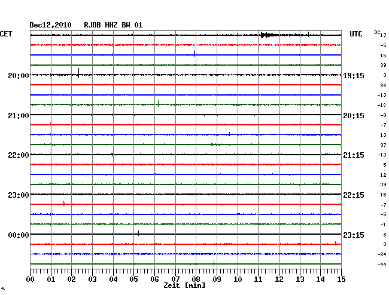Click the UTC timezone label
Screen dimensions: 389x295
click(355, 34)
